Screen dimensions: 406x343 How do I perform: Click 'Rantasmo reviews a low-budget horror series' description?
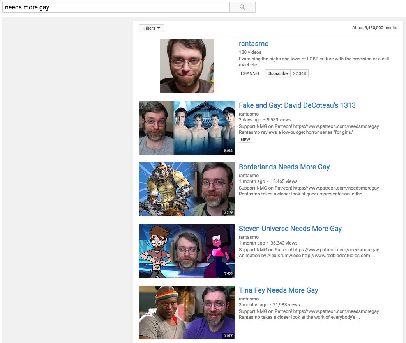coord(296,132)
